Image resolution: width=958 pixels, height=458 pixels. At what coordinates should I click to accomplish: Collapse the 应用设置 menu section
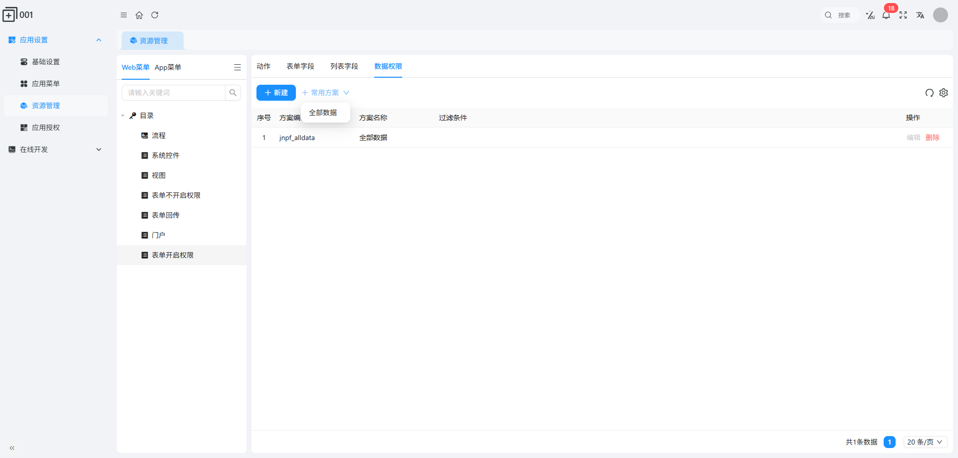[x=99, y=40]
